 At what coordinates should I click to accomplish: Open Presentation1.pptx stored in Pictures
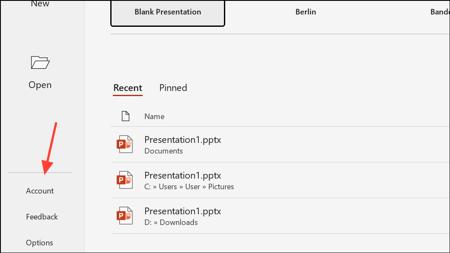coord(183,175)
